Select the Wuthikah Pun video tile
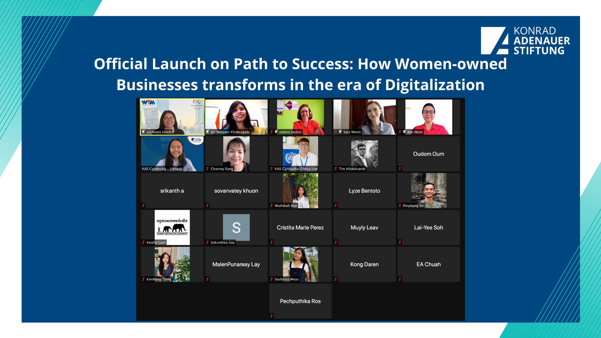This screenshot has width=601, height=338. tap(300, 190)
